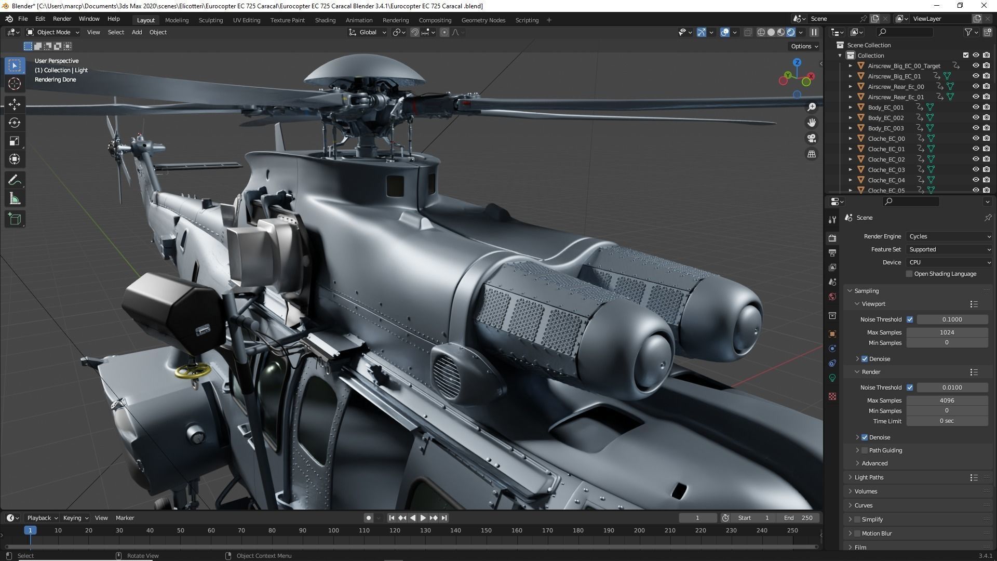This screenshot has width=997, height=561.
Task: Select the Move tool
Action: tap(15, 104)
